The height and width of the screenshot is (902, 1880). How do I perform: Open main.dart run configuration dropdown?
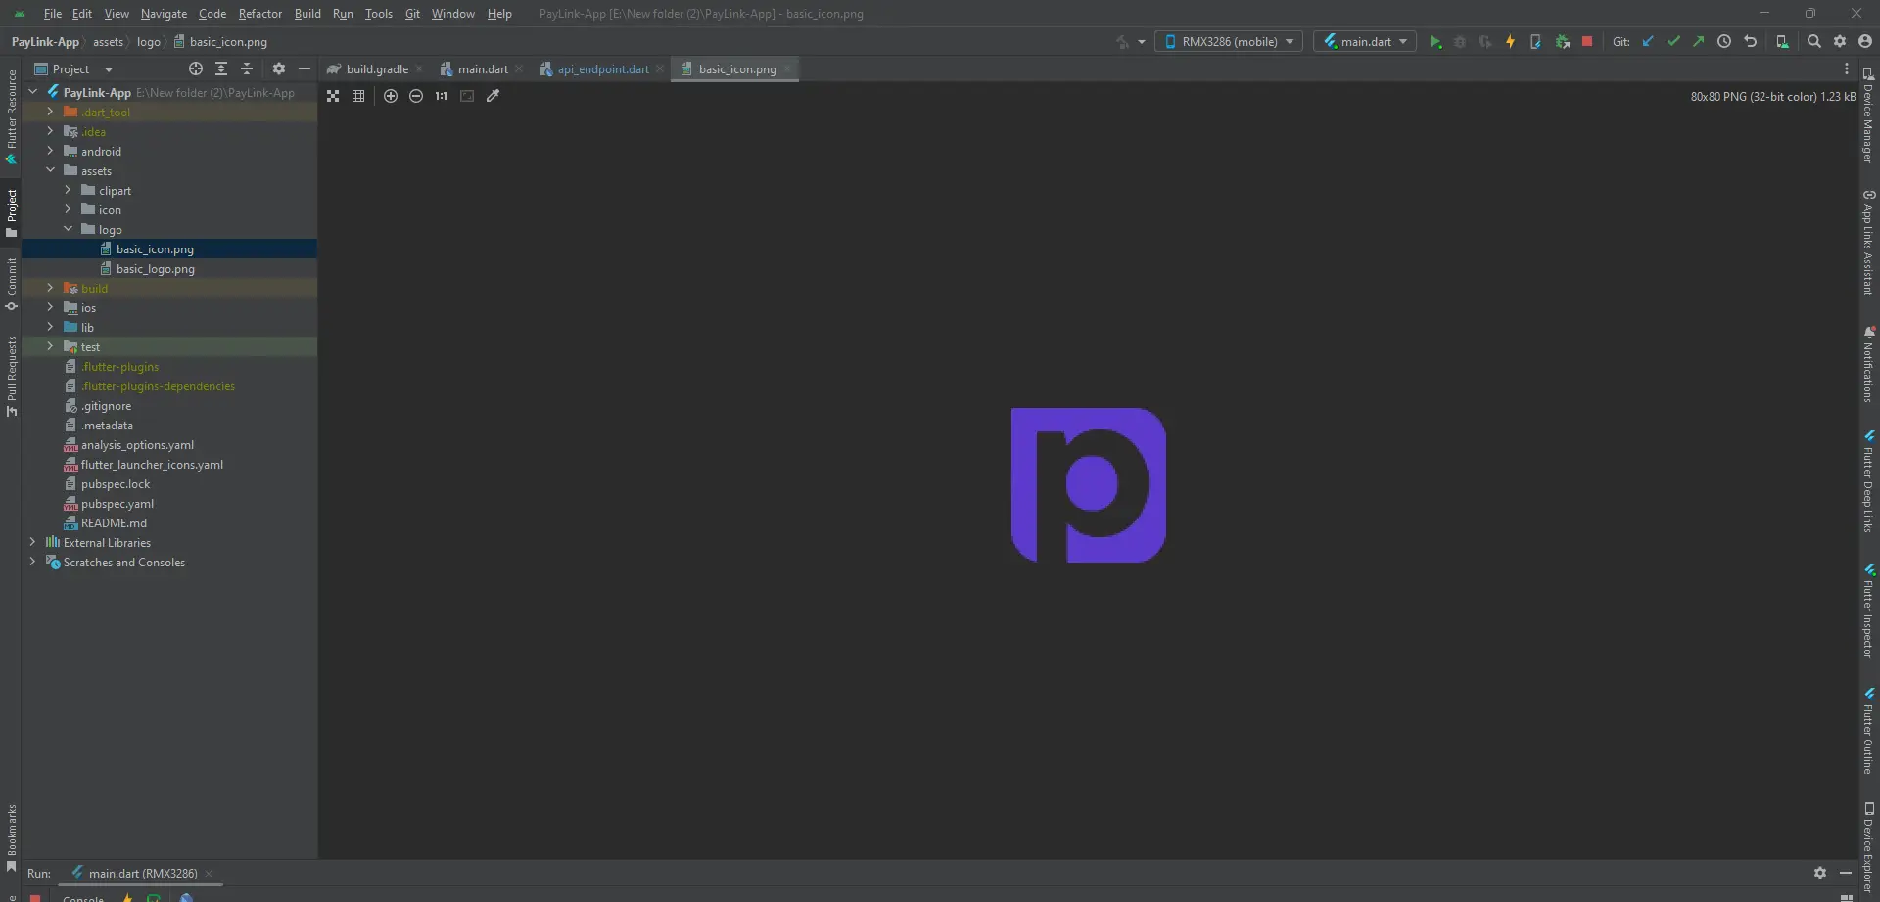point(1365,42)
